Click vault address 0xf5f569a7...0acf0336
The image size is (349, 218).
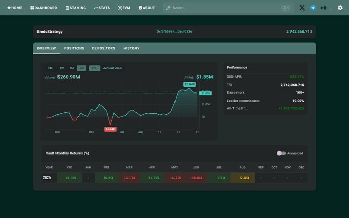point(174,32)
